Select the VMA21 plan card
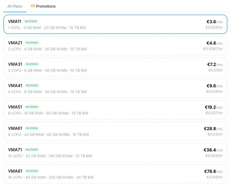Screen dimensions: 233x186 [115, 46]
